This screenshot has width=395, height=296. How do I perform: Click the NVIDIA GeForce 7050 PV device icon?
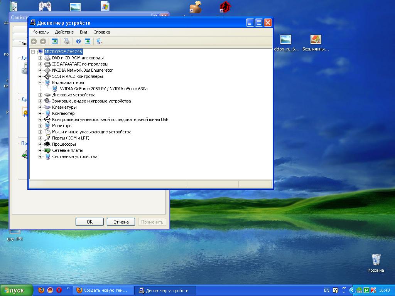(x=55, y=89)
